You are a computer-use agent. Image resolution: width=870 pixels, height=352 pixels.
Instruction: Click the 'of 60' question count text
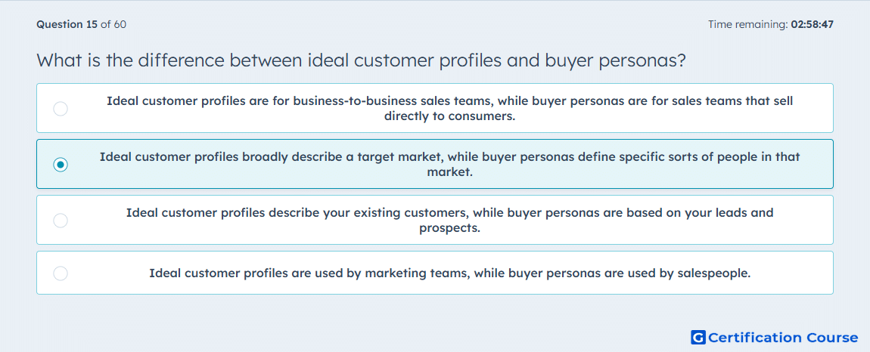point(113,24)
